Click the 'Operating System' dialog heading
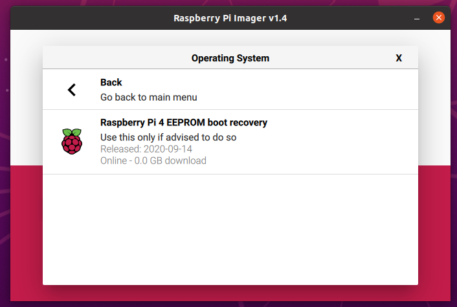Screen dimensions: 457x307 (230, 58)
